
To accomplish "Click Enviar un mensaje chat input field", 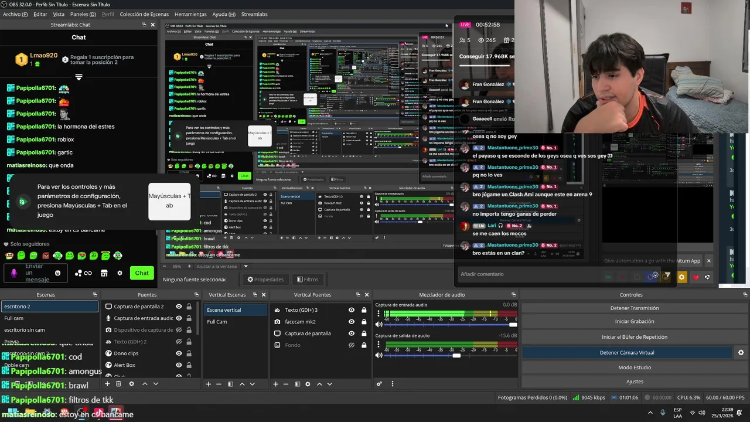I will pos(36,273).
